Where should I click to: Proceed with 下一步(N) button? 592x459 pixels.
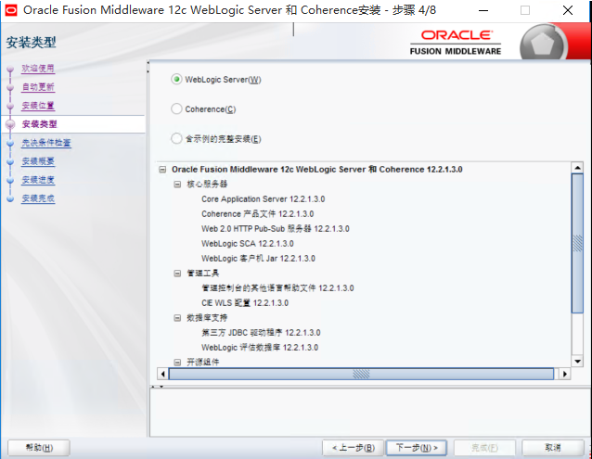(x=417, y=448)
